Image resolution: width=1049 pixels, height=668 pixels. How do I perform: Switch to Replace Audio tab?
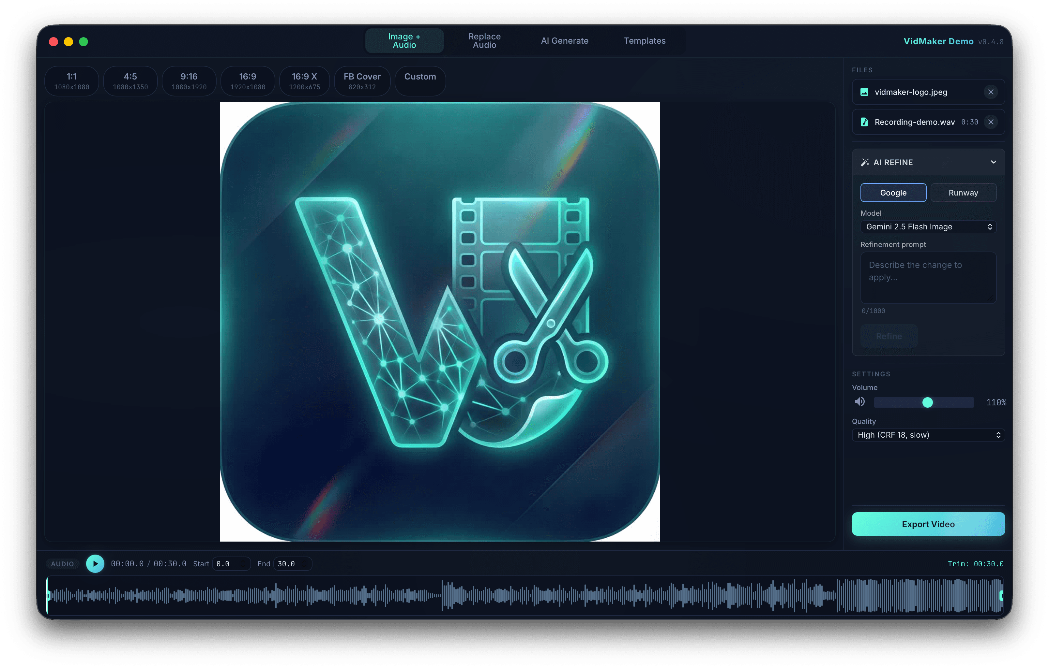pyautogui.click(x=484, y=41)
